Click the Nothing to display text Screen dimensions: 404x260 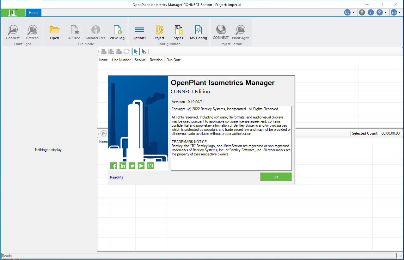coord(48,150)
